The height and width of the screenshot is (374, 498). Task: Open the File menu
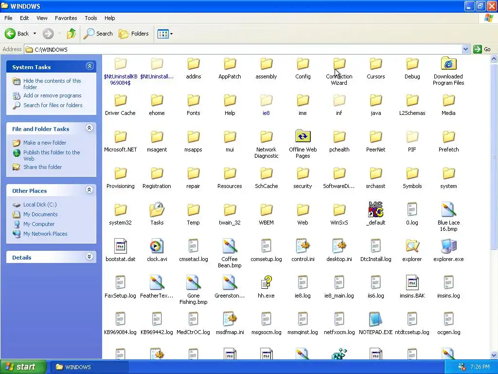pyautogui.click(x=9, y=18)
